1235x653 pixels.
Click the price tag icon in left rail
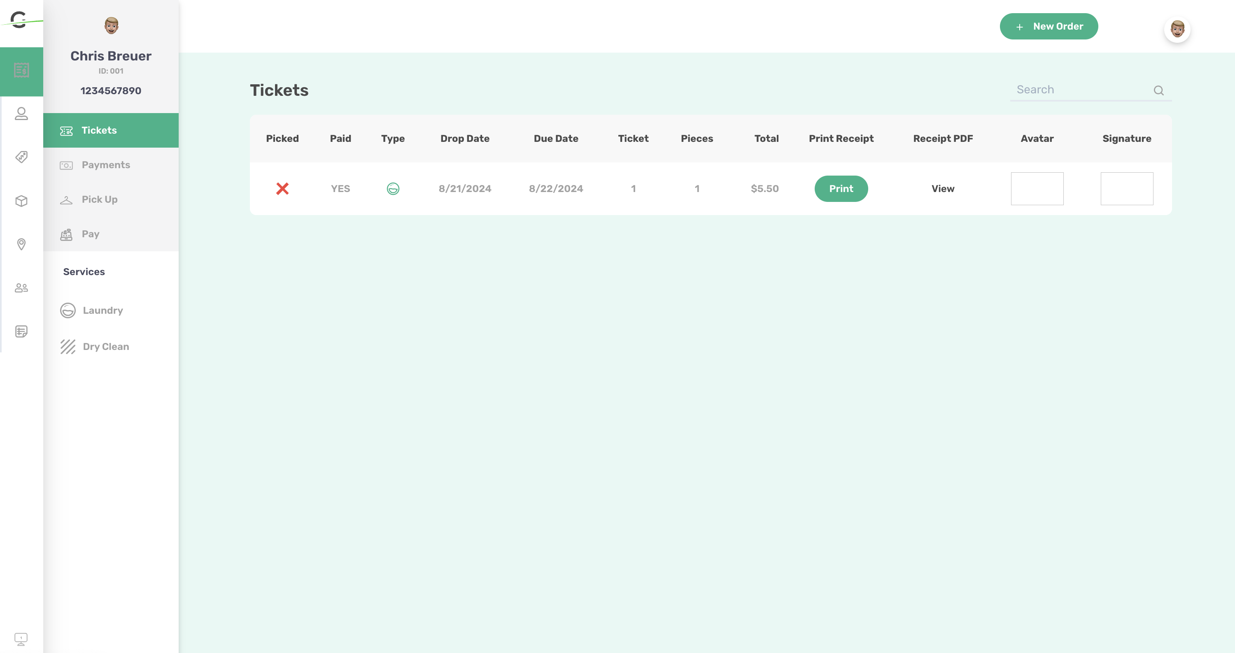(21, 157)
